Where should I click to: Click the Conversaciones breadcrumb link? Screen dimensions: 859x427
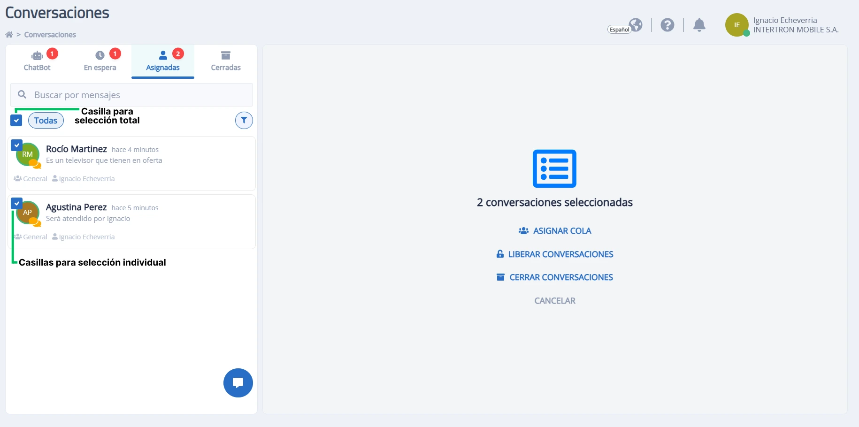(50, 35)
